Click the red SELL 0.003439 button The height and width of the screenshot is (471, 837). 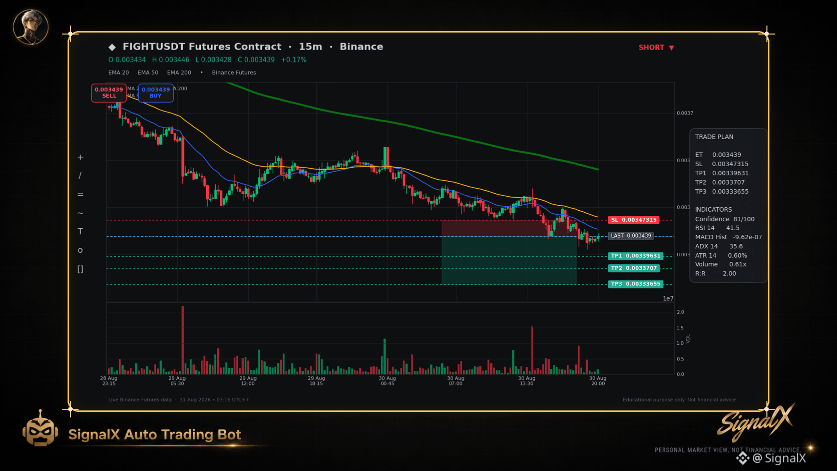tap(109, 93)
